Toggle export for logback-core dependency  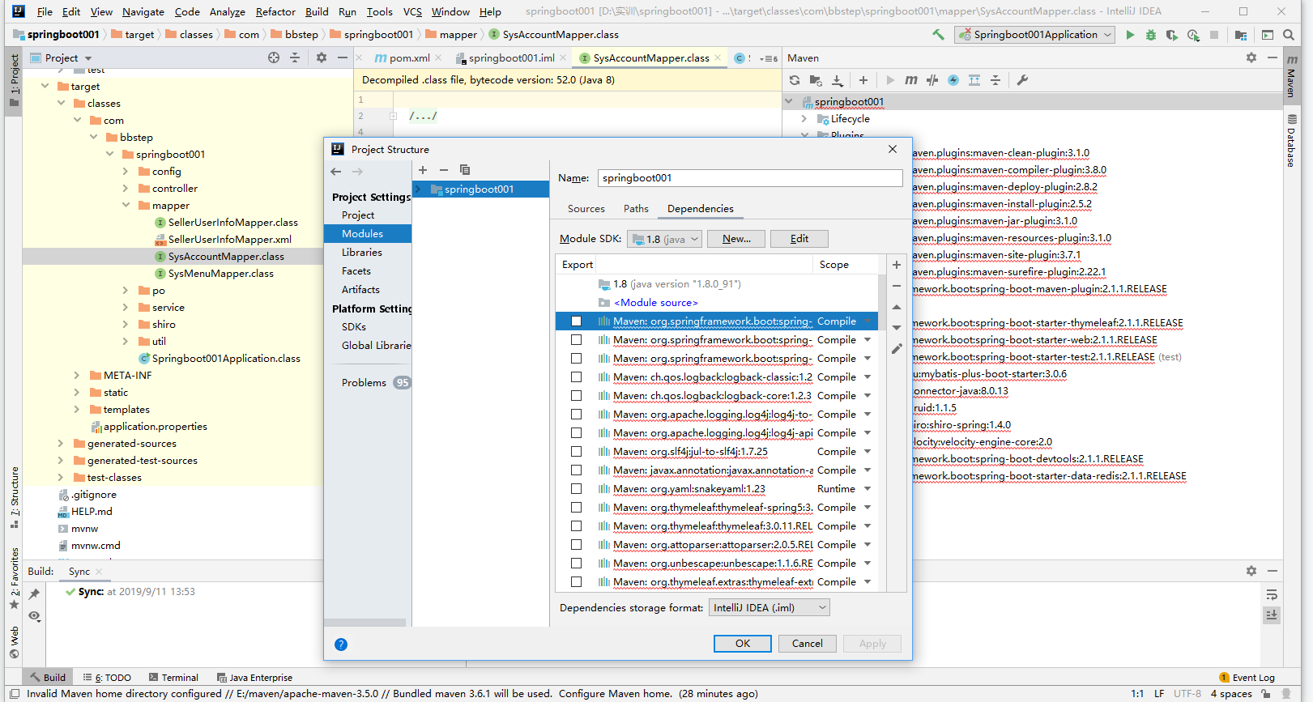coord(576,396)
